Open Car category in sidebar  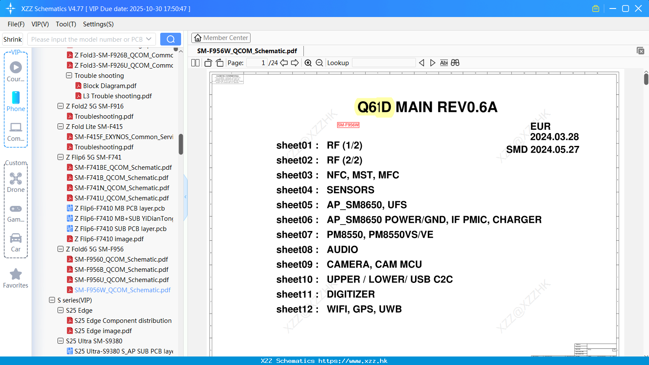pos(16,242)
